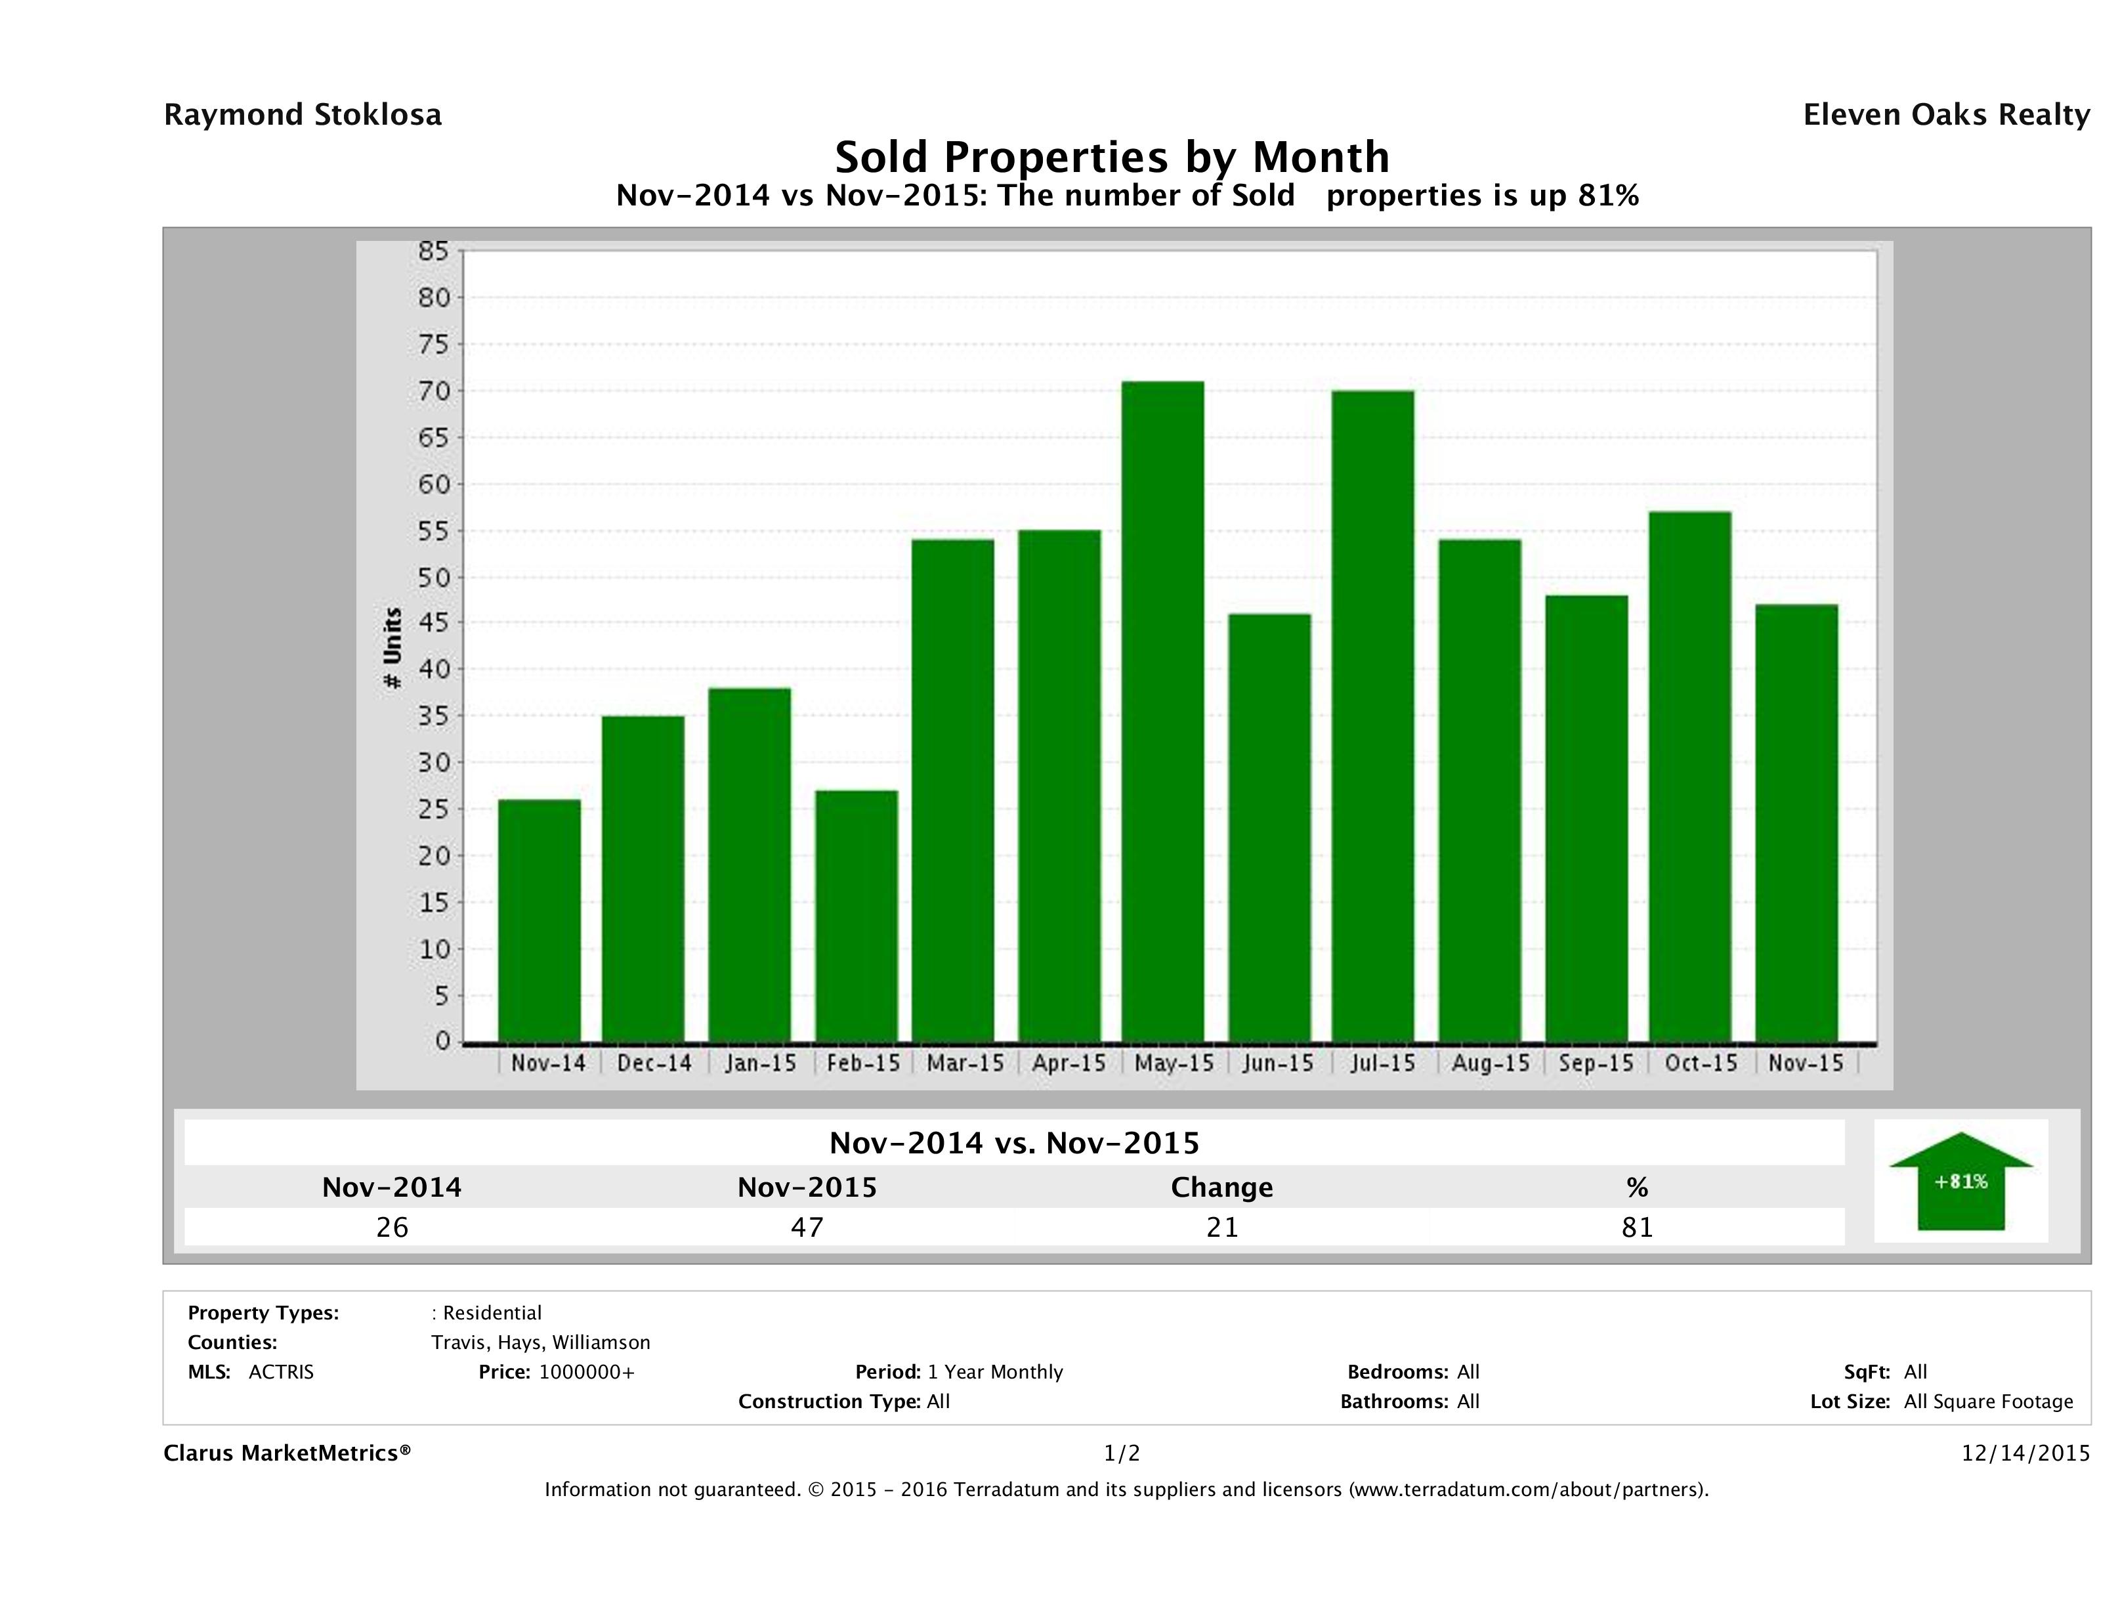Select the Nov-14 bar
Image resolution: width=2118 pixels, height=1607 pixels.
(x=539, y=920)
